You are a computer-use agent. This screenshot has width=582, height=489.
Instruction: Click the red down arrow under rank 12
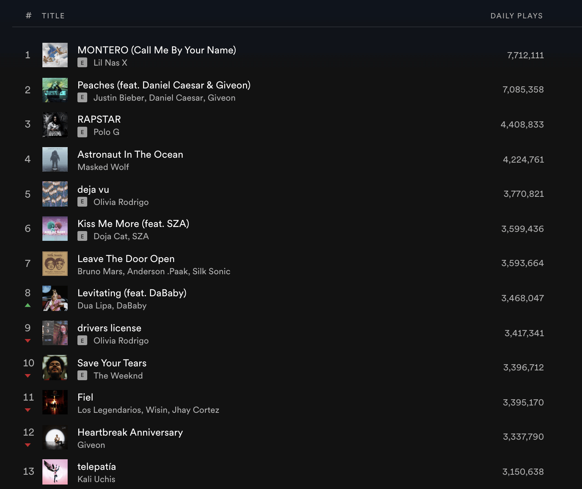(x=28, y=445)
